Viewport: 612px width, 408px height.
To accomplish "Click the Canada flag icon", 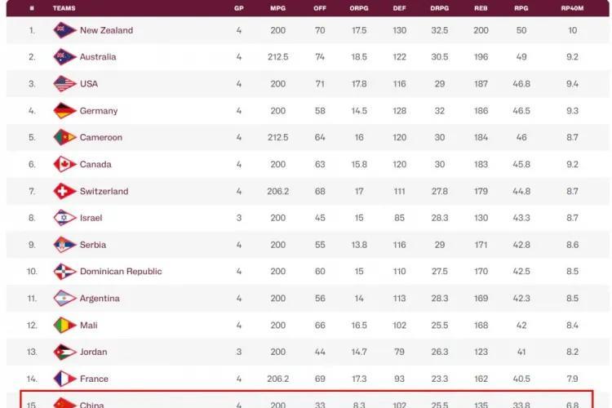I will pos(64,164).
